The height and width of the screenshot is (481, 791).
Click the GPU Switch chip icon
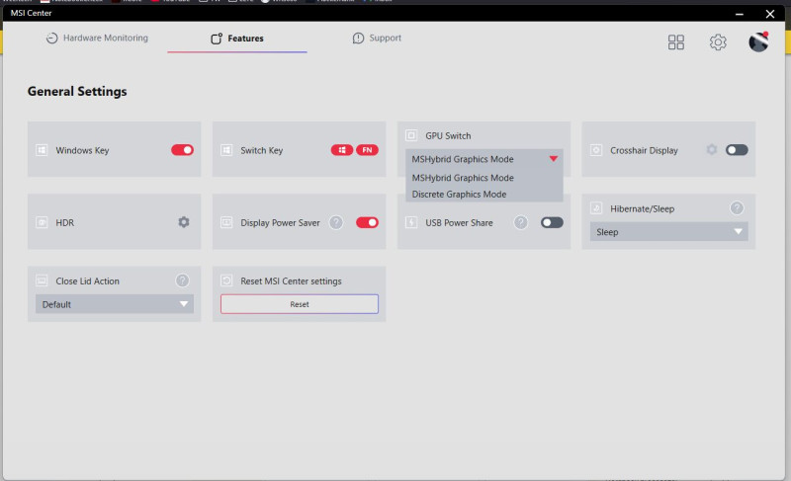point(411,135)
